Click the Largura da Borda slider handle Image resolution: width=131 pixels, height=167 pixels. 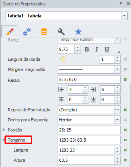coord(63,59)
